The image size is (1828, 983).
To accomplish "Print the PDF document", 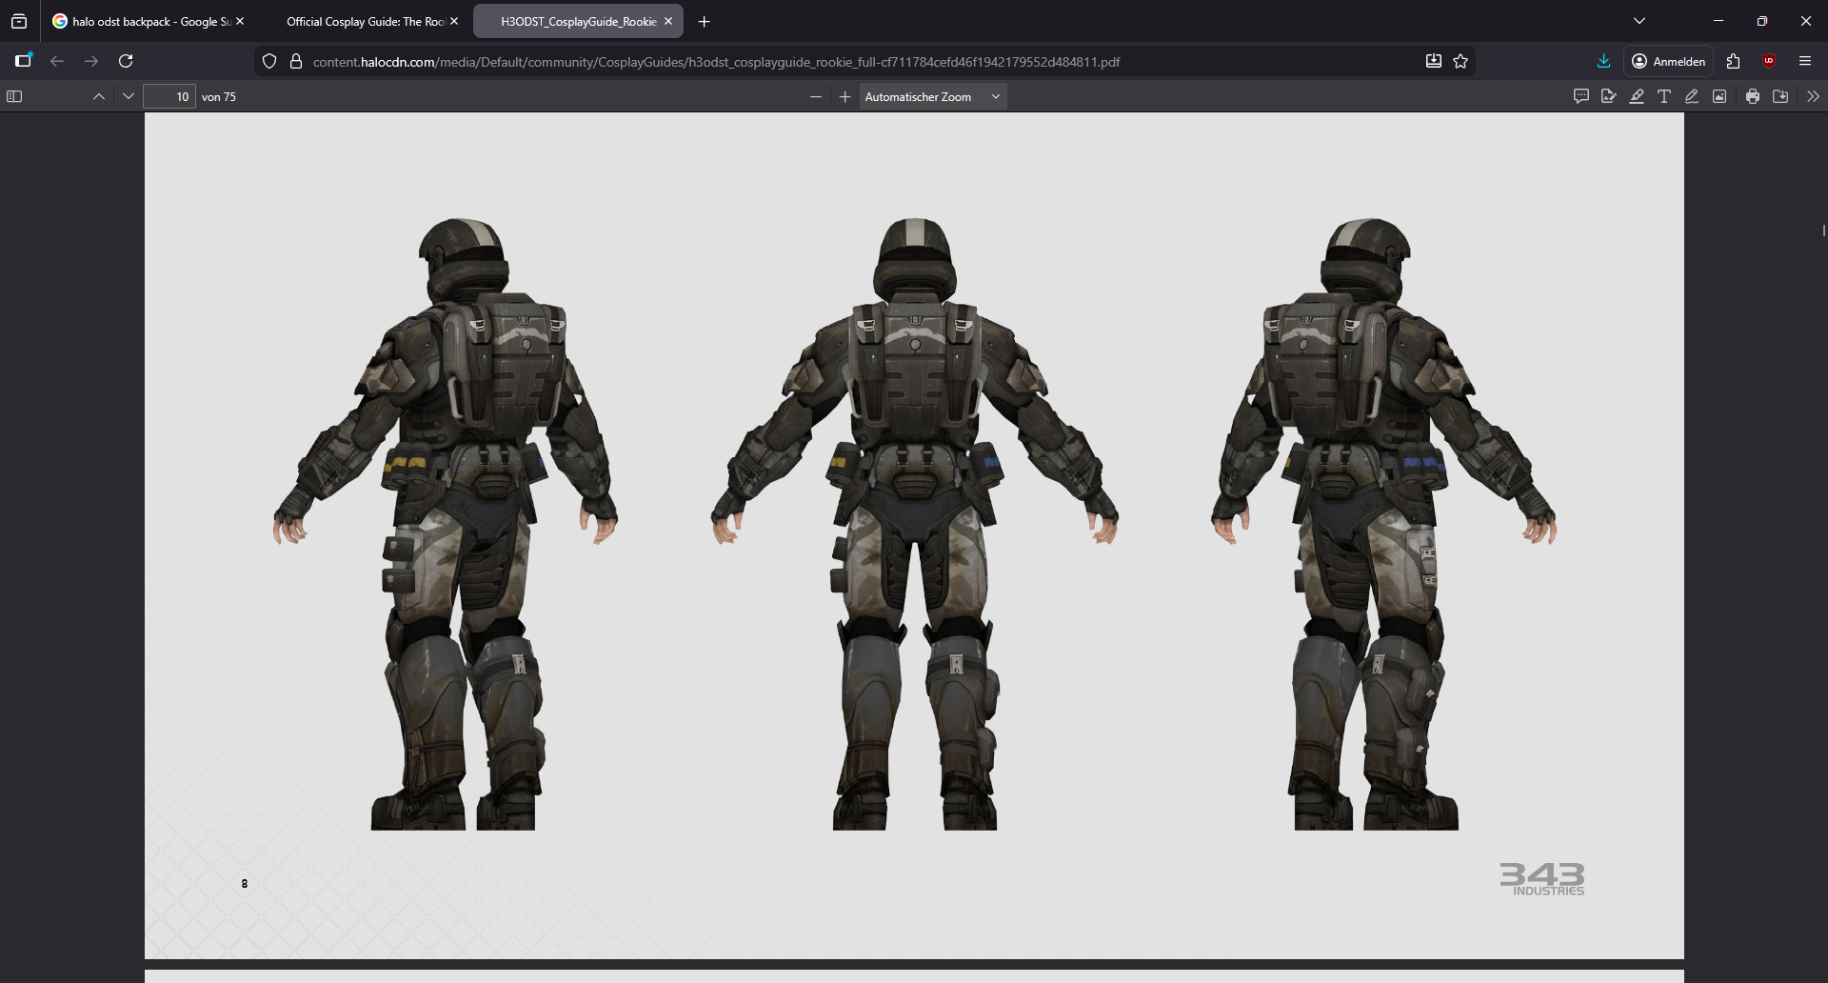I will (1753, 96).
